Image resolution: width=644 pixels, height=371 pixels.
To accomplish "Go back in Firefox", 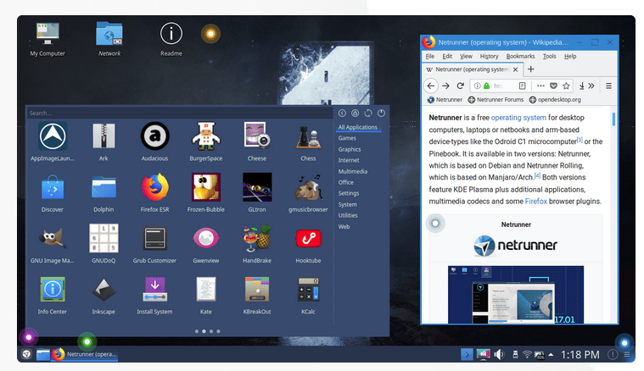I will [x=430, y=86].
